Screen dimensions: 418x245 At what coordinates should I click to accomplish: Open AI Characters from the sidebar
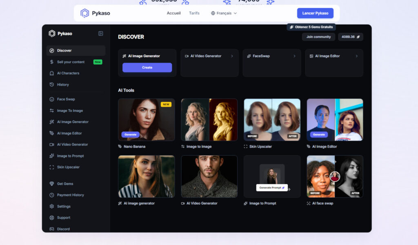(76, 73)
